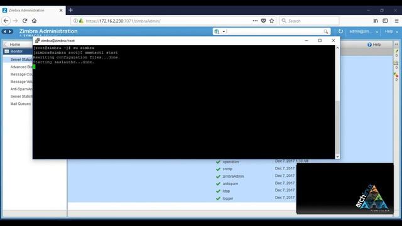Run the Zimbra search magnifier
This screenshot has height=226, width=402.
pyautogui.click(x=326, y=31)
